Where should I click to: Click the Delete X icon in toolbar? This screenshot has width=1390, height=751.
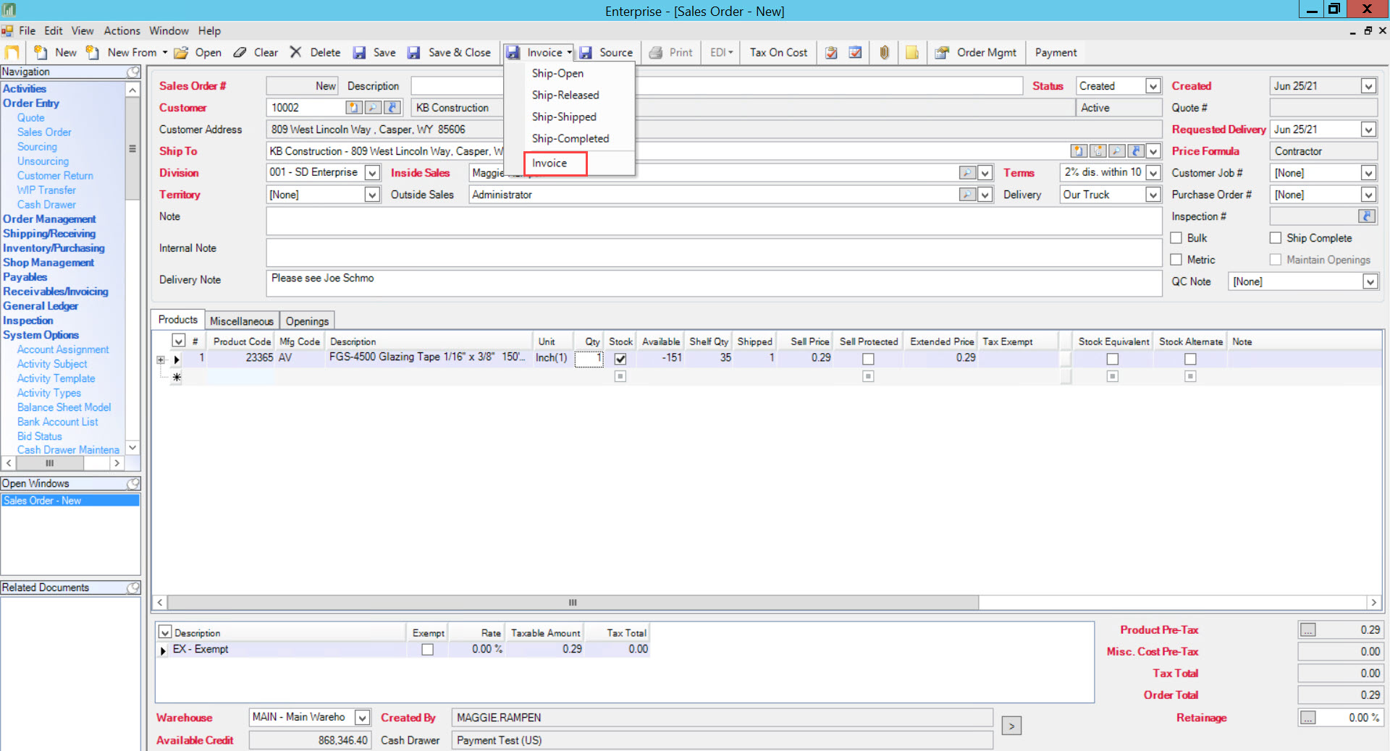pyautogui.click(x=295, y=53)
